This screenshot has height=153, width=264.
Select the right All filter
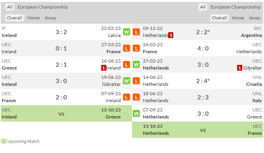pyautogui.click(x=203, y=7)
